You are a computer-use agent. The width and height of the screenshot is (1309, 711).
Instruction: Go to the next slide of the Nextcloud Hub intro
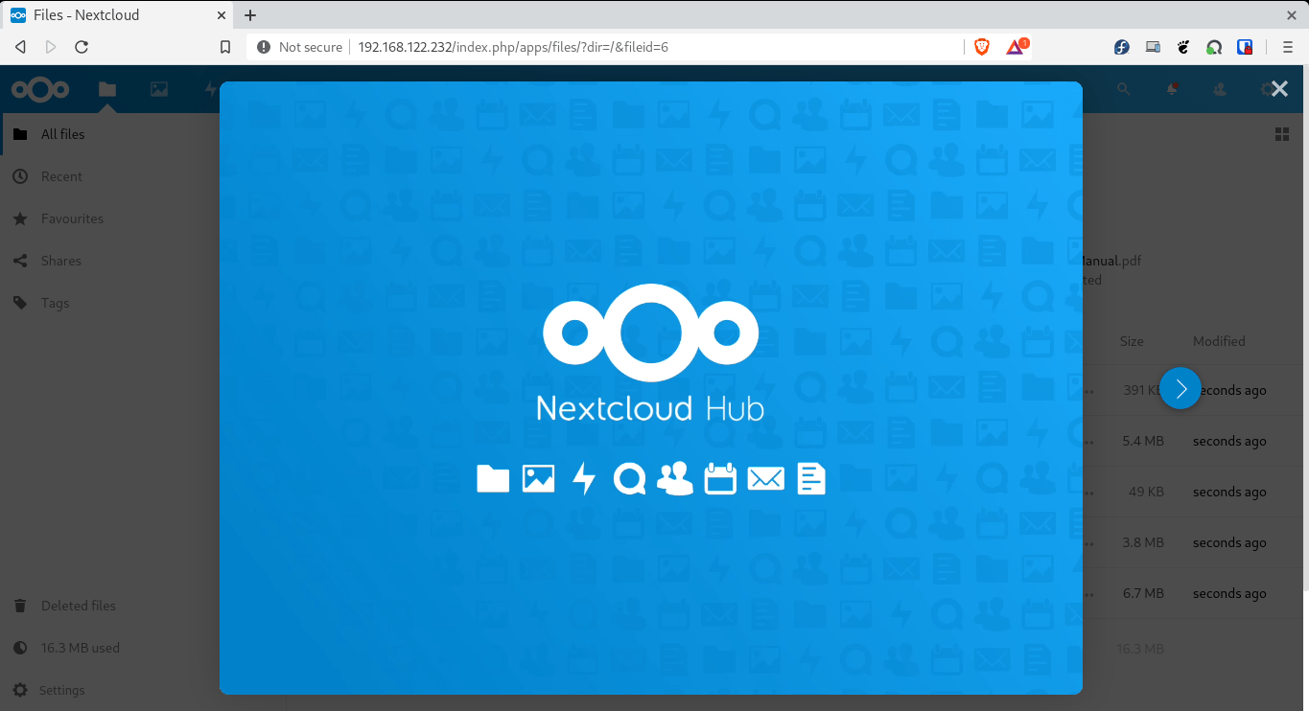(x=1180, y=388)
